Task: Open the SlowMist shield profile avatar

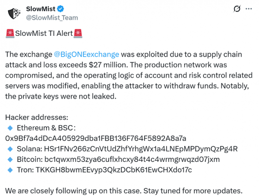Action: 14,13
